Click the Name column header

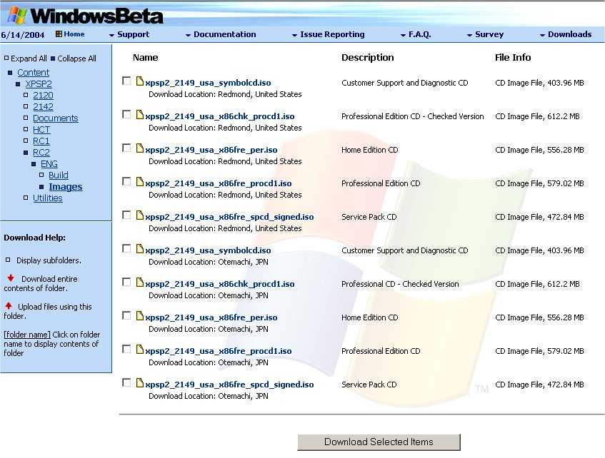(x=146, y=58)
